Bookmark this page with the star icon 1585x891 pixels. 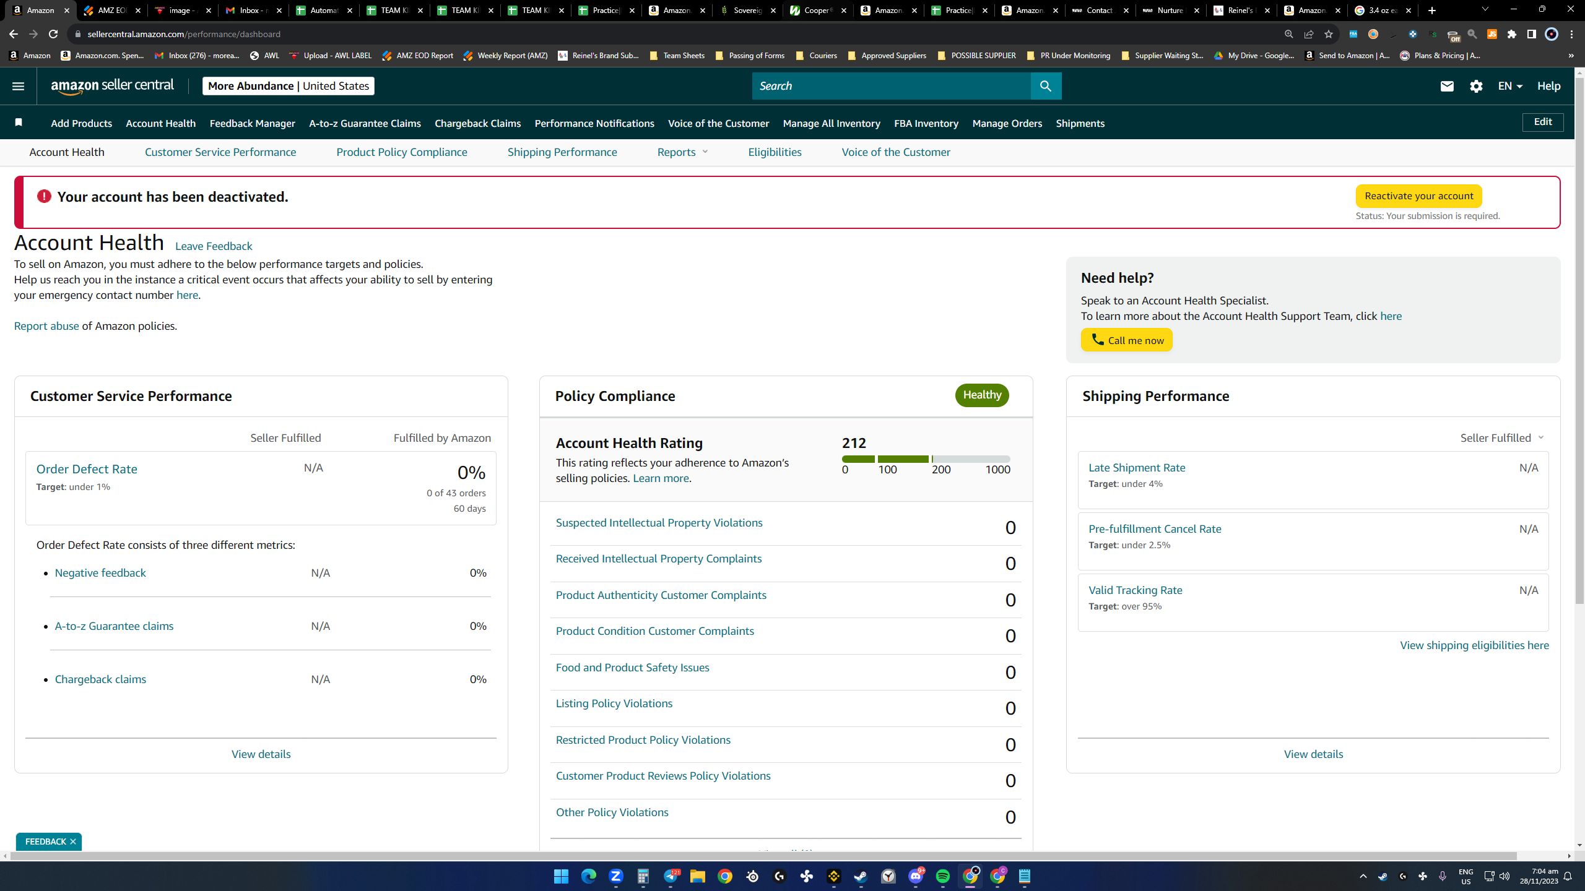[x=1328, y=34]
